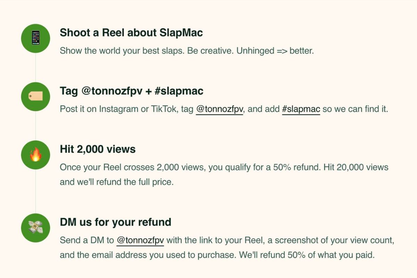Click the fire icon beside Hit 2,000 views
This screenshot has height=278, width=417.
(35, 155)
